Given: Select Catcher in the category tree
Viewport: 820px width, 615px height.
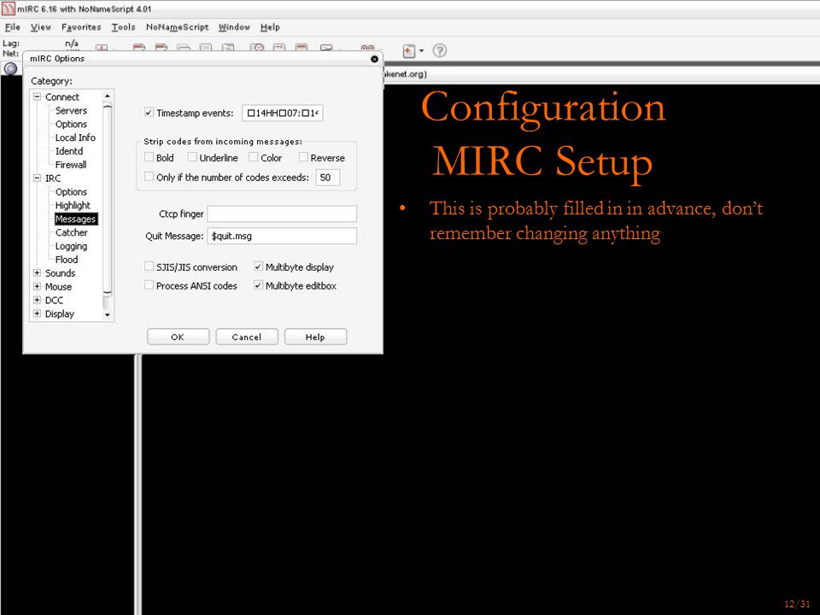Looking at the screenshot, I should [x=72, y=232].
